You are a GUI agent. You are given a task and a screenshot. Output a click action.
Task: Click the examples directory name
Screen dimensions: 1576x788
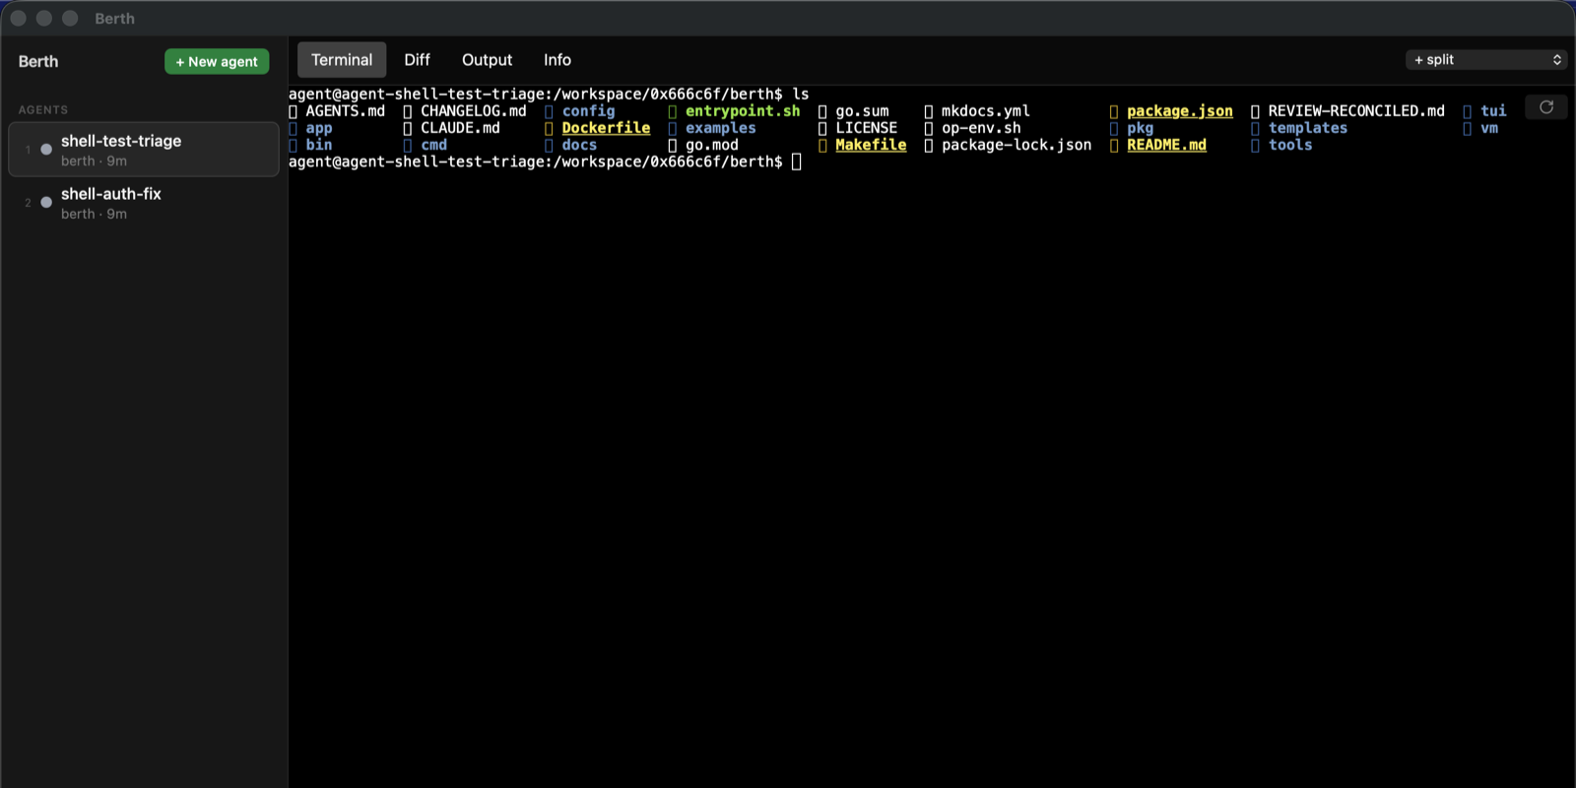tap(721, 128)
